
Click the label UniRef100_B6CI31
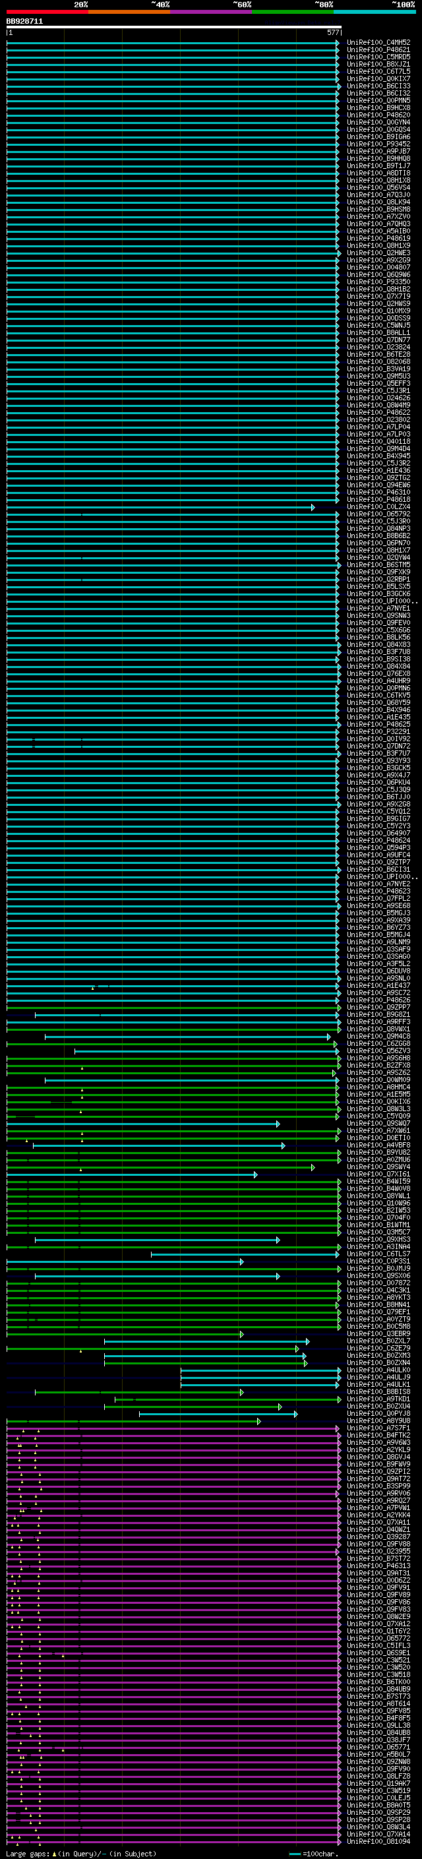378,870
